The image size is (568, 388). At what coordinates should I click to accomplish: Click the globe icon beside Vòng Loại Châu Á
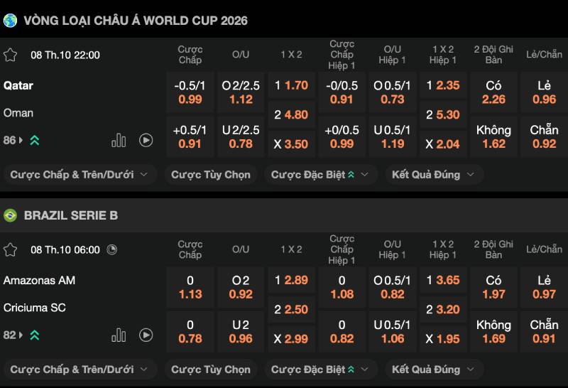coord(10,21)
